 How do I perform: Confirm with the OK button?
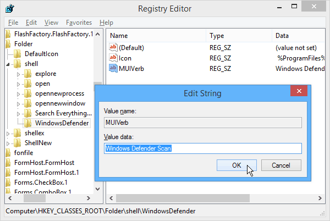[237, 165]
